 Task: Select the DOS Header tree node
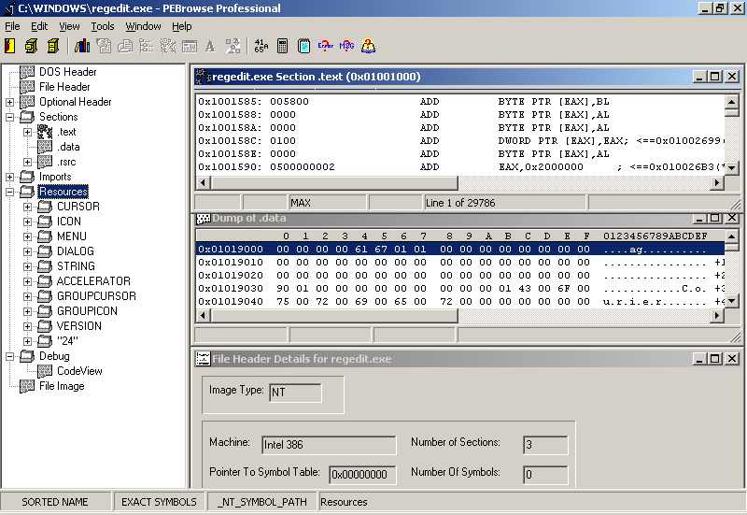point(67,72)
